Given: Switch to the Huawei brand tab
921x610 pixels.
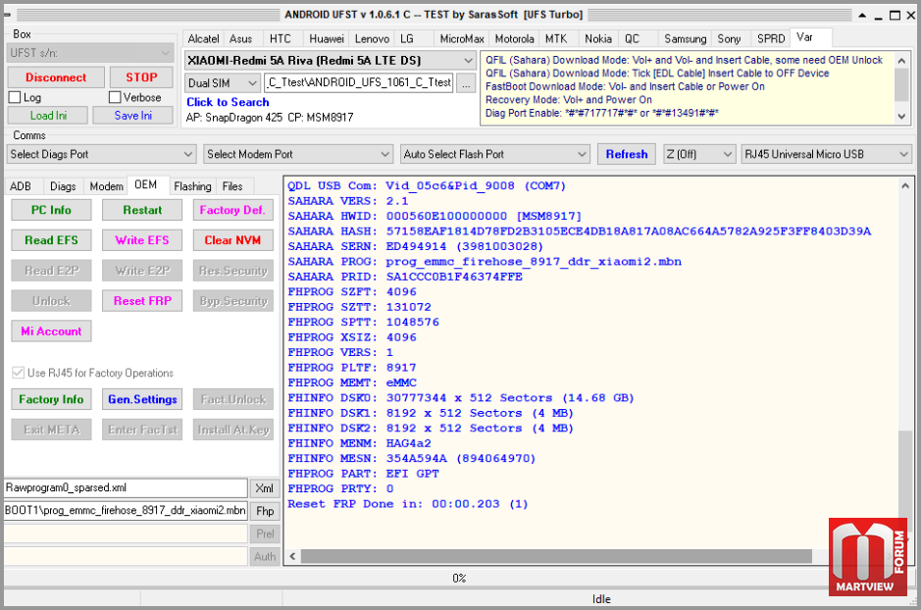Looking at the screenshot, I should (327, 39).
